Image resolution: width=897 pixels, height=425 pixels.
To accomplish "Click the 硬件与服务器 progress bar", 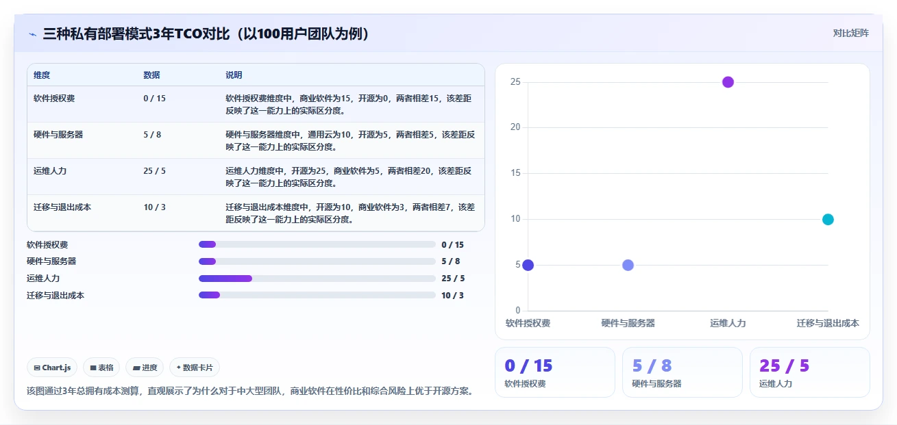I will coord(317,261).
